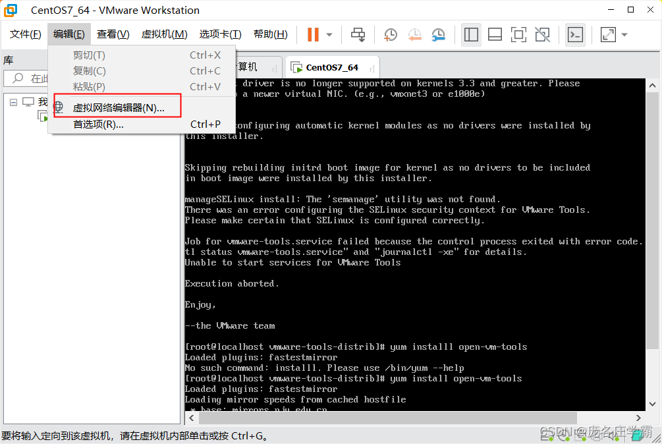Click the status bar input redirect hint

coord(134,435)
